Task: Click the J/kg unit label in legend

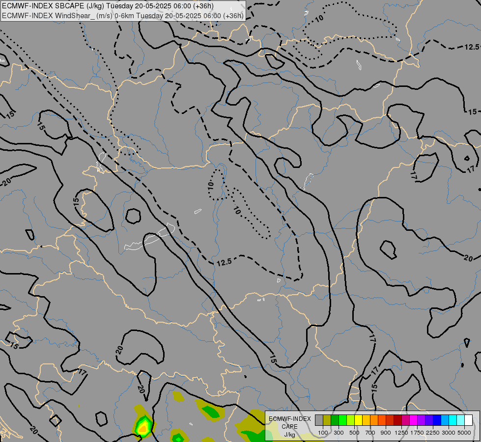Action: [x=289, y=435]
